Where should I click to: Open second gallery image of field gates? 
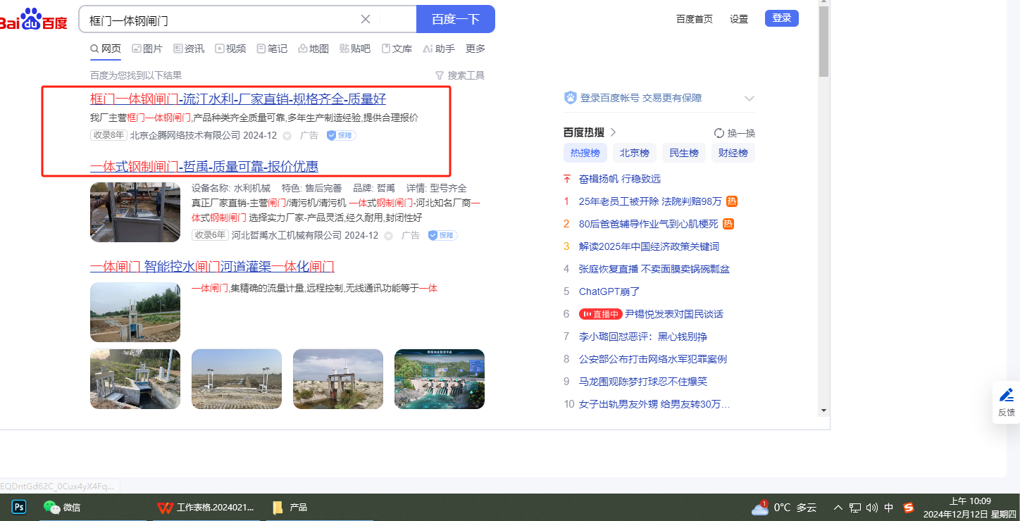237,379
